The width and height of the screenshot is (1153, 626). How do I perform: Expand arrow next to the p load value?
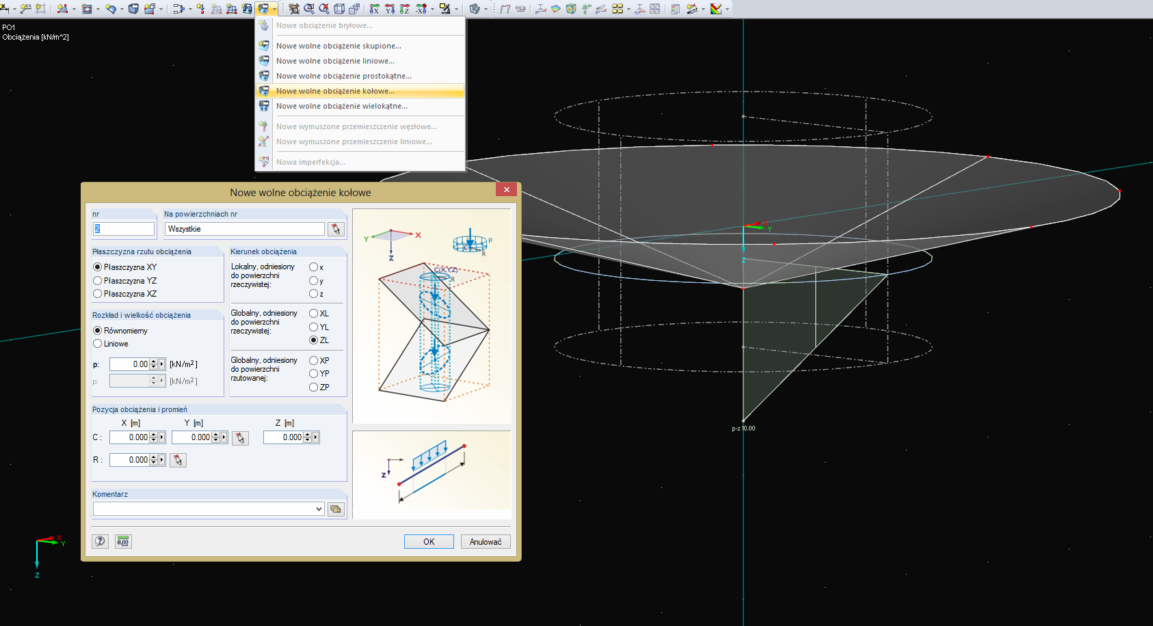pos(162,364)
